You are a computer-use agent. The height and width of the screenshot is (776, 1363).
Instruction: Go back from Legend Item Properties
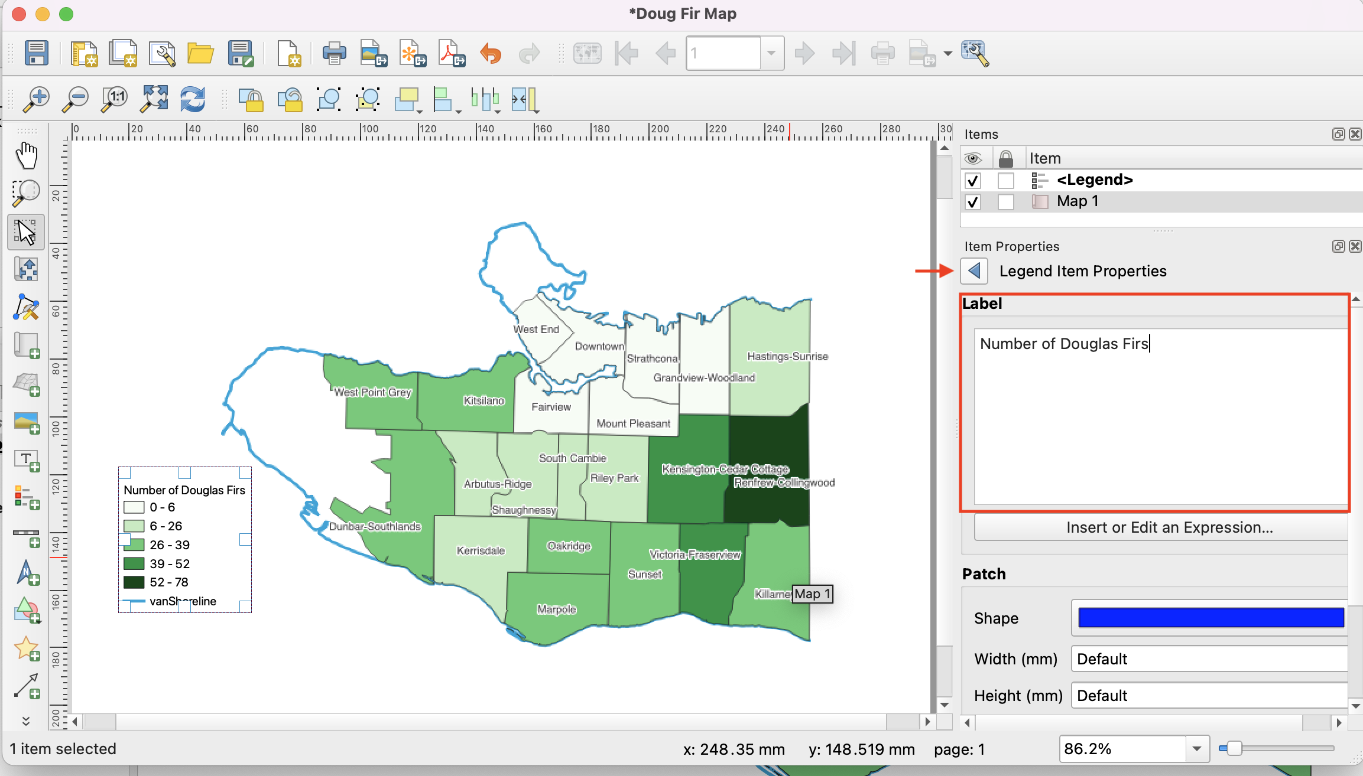point(974,271)
